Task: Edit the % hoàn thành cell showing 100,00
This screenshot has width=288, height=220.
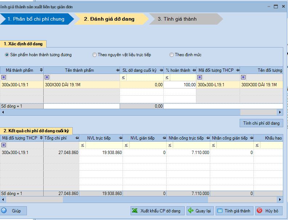Action: (x=180, y=85)
